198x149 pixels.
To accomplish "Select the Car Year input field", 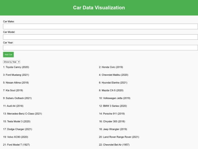I will pyautogui.click(x=100, y=47).
